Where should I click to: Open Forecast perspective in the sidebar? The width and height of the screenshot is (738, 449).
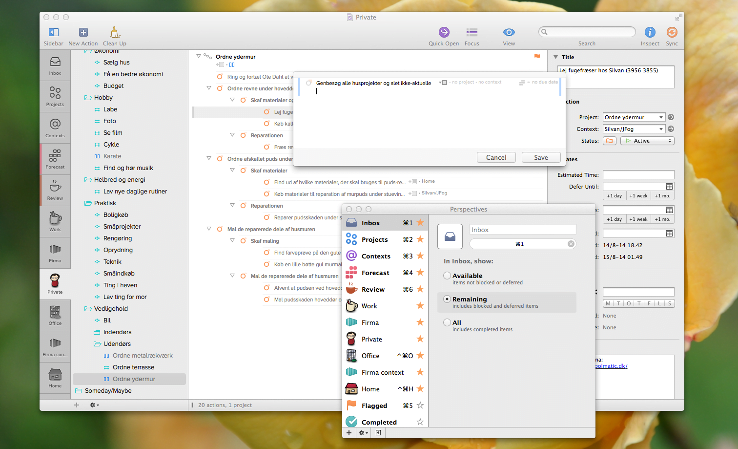tap(55, 158)
